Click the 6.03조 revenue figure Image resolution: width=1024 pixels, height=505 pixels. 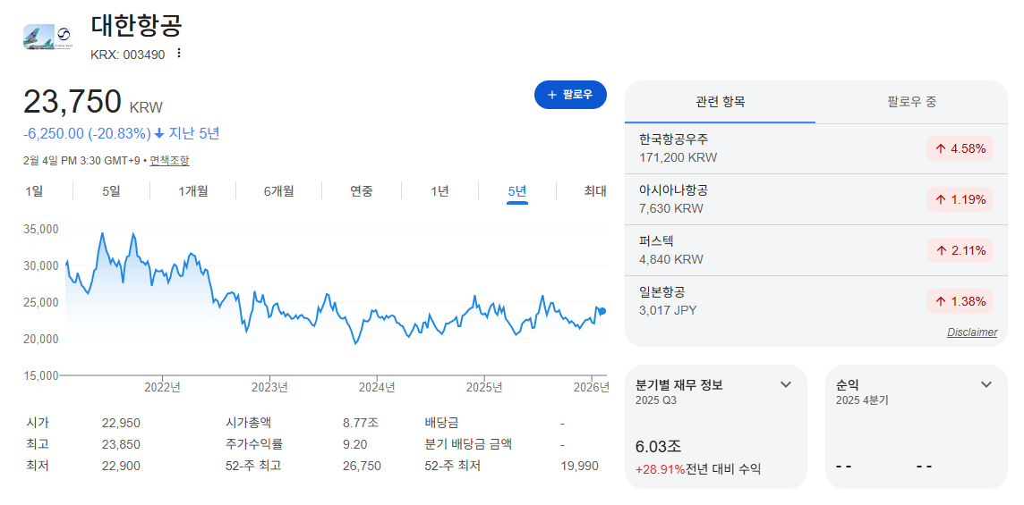pyautogui.click(x=658, y=447)
